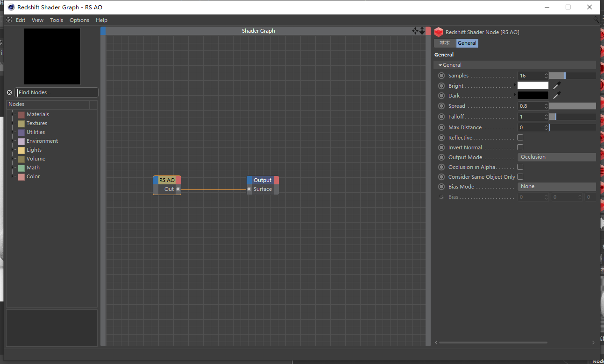The height and width of the screenshot is (364, 604).
Task: Toggle animation dot for Max Distance
Action: point(441,127)
